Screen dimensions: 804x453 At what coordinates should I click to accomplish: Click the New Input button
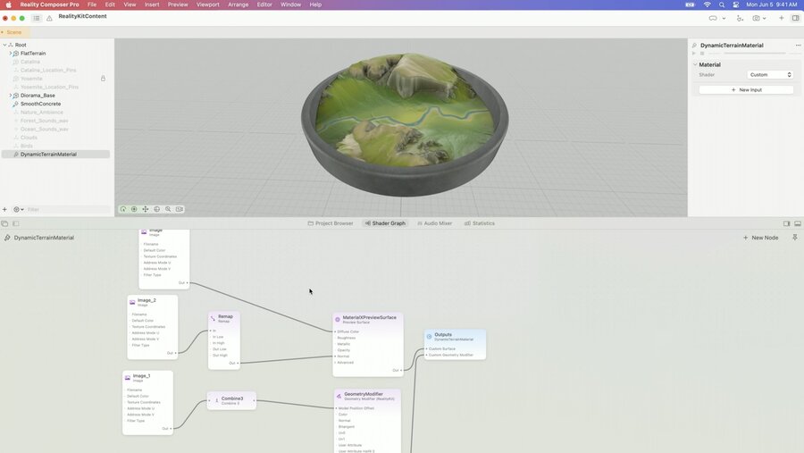pyautogui.click(x=746, y=89)
